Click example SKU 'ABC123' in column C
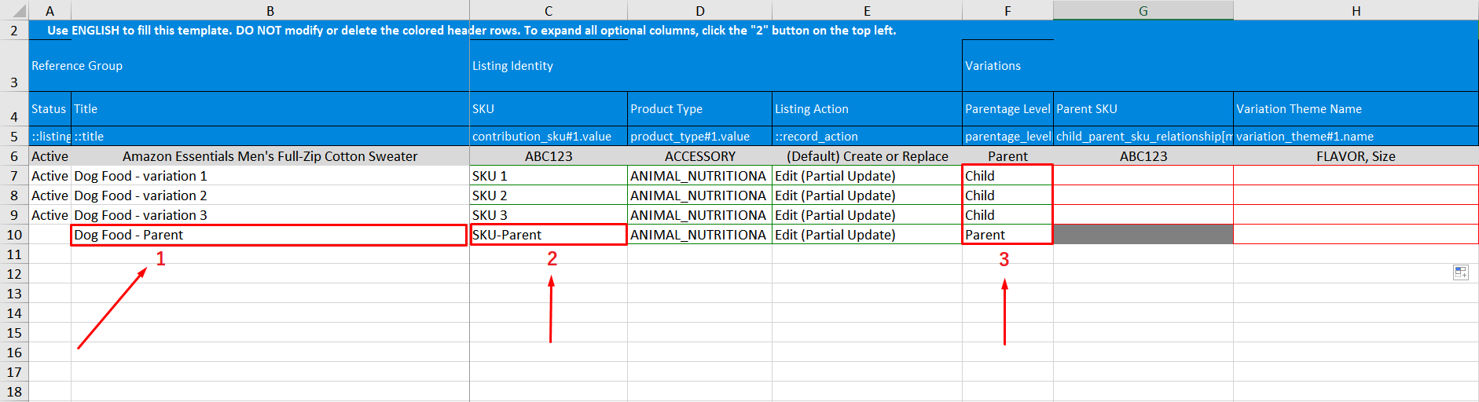 tap(549, 156)
